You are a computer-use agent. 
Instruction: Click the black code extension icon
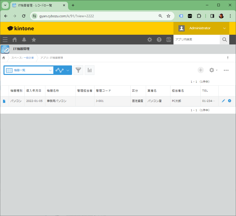click(190, 16)
